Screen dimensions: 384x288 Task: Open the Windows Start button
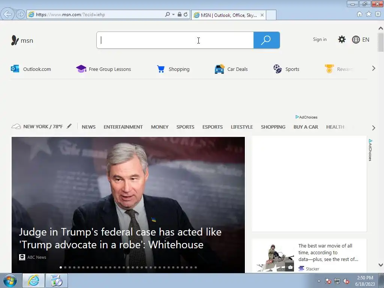(x=10, y=280)
